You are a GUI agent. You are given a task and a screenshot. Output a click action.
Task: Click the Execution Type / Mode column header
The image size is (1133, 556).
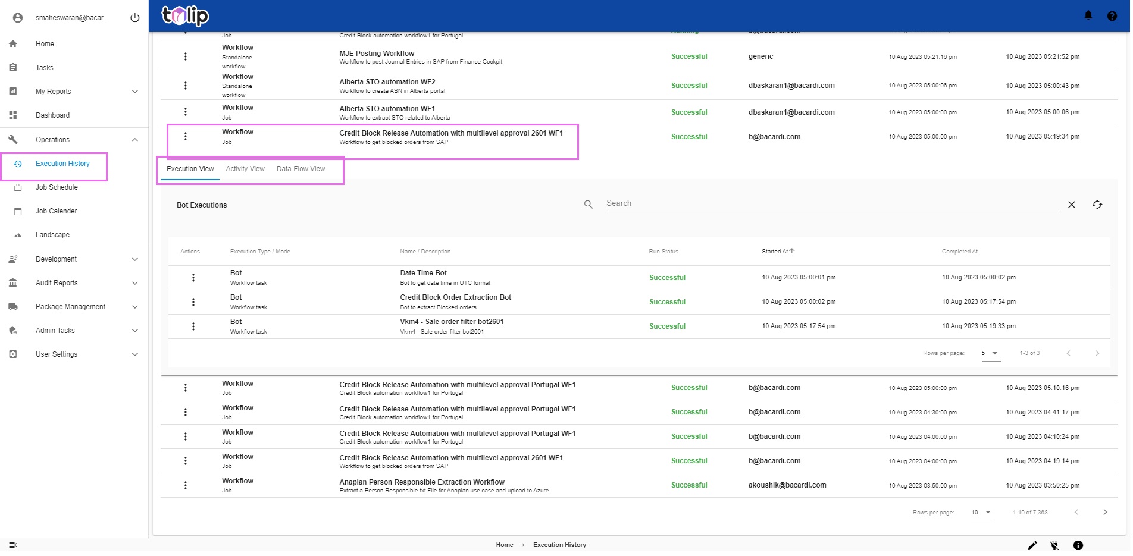point(260,252)
